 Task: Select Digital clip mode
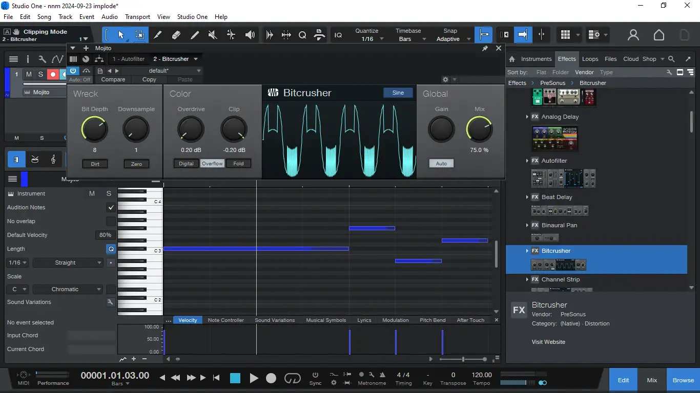(x=186, y=164)
